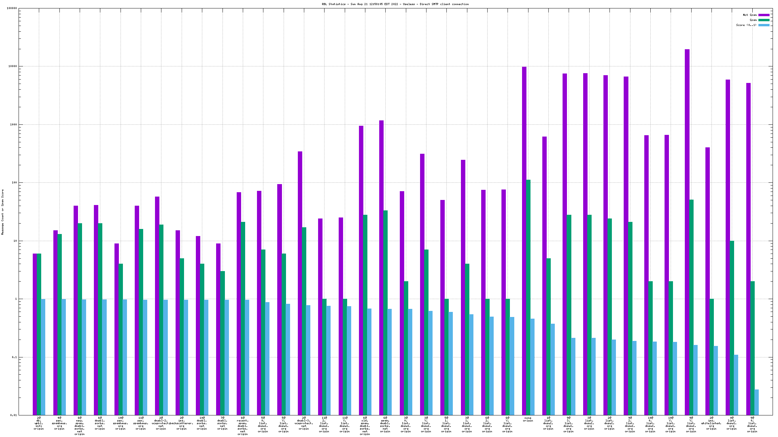Image resolution: width=778 pixels, height=437 pixels.
Task: Click the green Spam legend swatch
Action: (x=764, y=20)
